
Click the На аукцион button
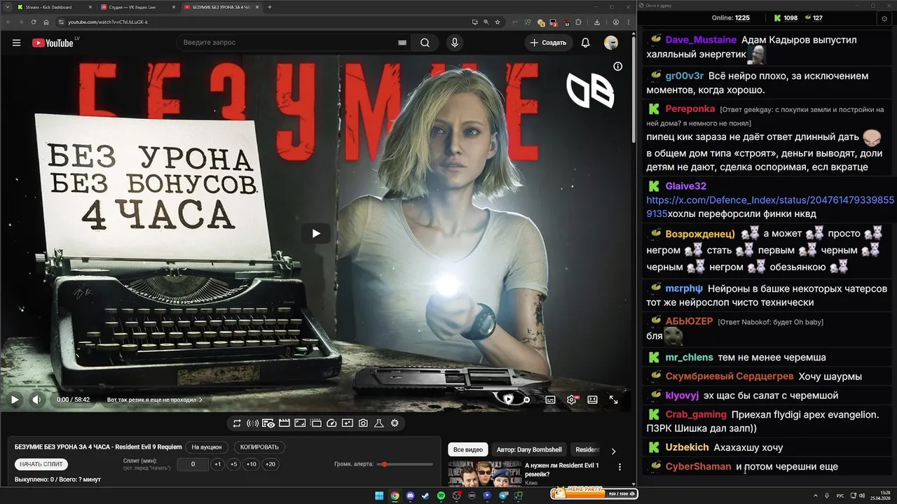pyautogui.click(x=207, y=447)
